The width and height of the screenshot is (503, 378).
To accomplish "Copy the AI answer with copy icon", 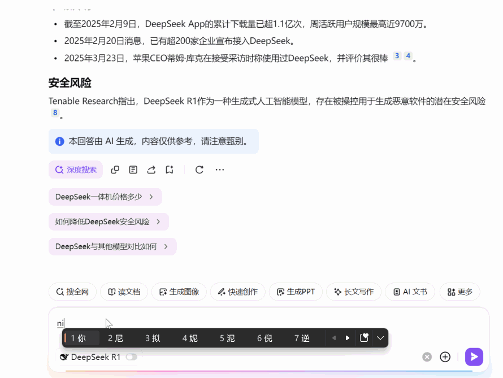I will (x=115, y=170).
